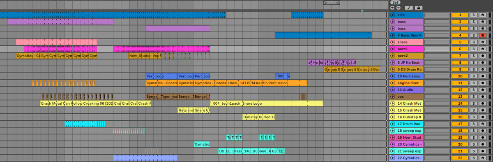Select the perc1 track name header
Screen dimensions: 493x162
(x=405, y=49)
